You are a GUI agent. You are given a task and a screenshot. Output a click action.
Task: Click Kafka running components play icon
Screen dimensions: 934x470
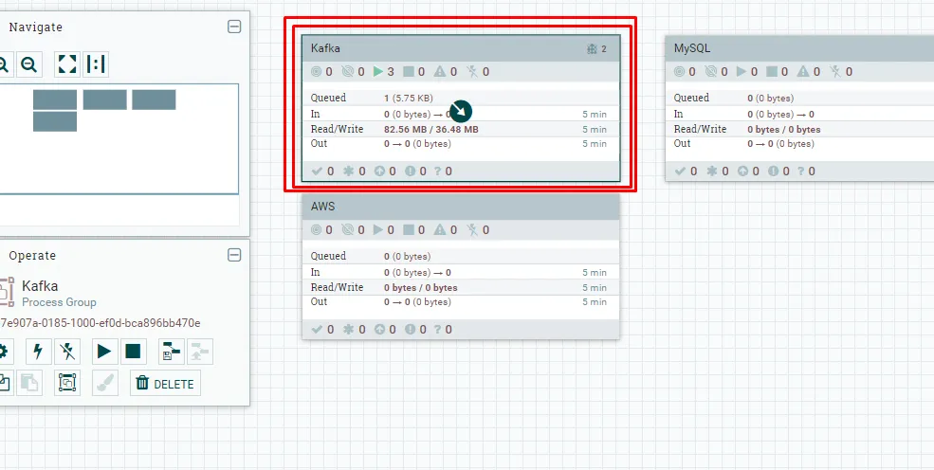point(378,71)
